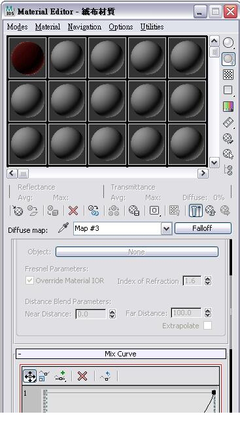Click Put Material to Scene icon
The width and height of the screenshot is (240, 429).
pyautogui.click(x=33, y=211)
